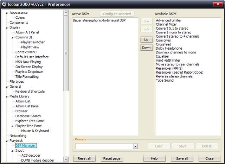
Task: Click inside the Presets combo box field
Action: [x=104, y=146]
